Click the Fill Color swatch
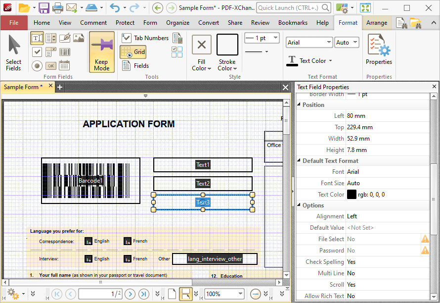Screen dimensions: 440x303 pyautogui.click(x=202, y=45)
